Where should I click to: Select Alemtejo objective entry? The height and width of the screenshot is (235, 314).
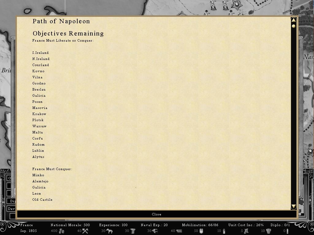(40, 181)
